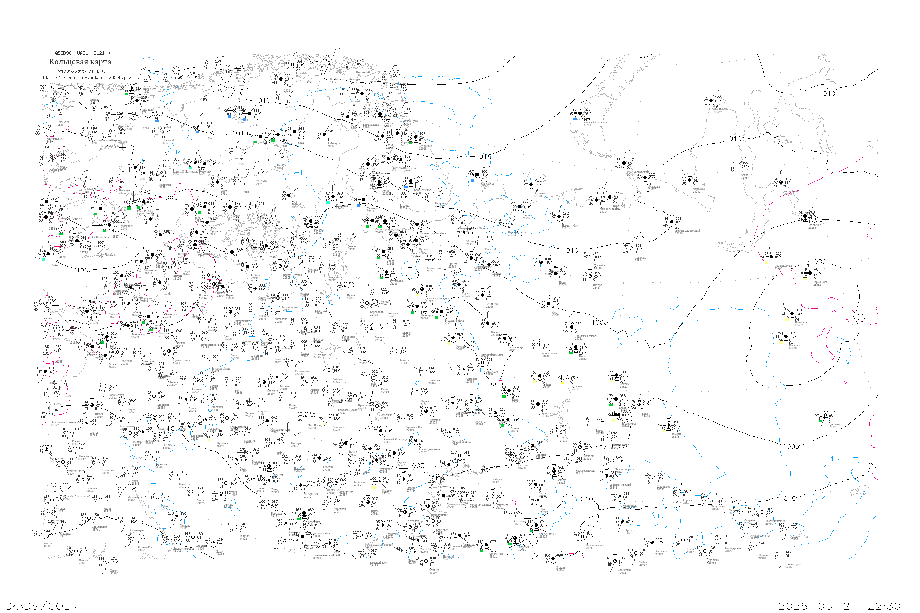This screenshot has height=613, width=920.
Task: Click the green square at Серов station
Action: coord(611,404)
